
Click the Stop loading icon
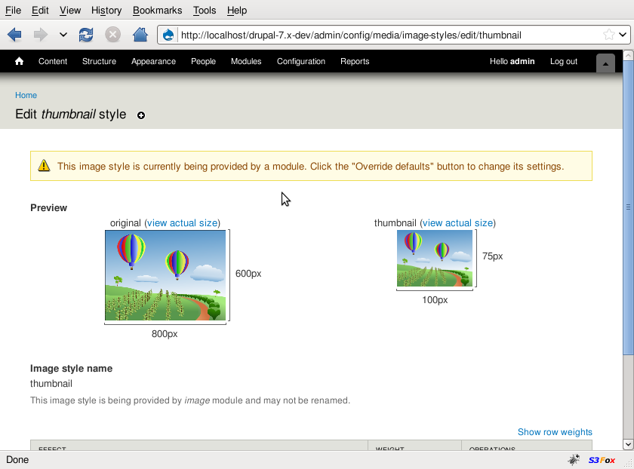(x=112, y=35)
